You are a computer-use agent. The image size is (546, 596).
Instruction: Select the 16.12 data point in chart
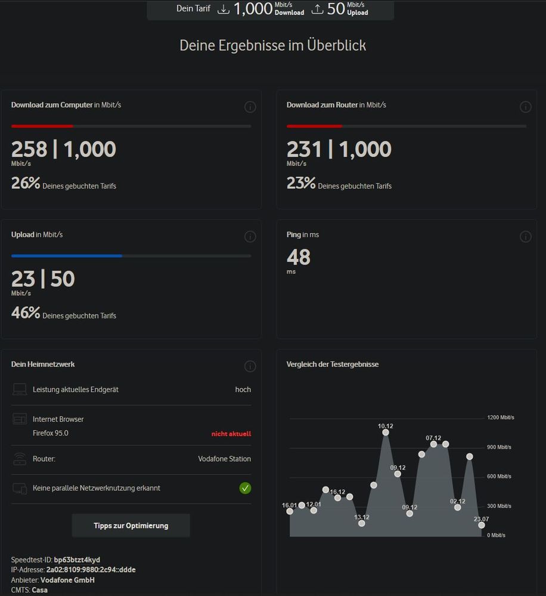coord(337,498)
